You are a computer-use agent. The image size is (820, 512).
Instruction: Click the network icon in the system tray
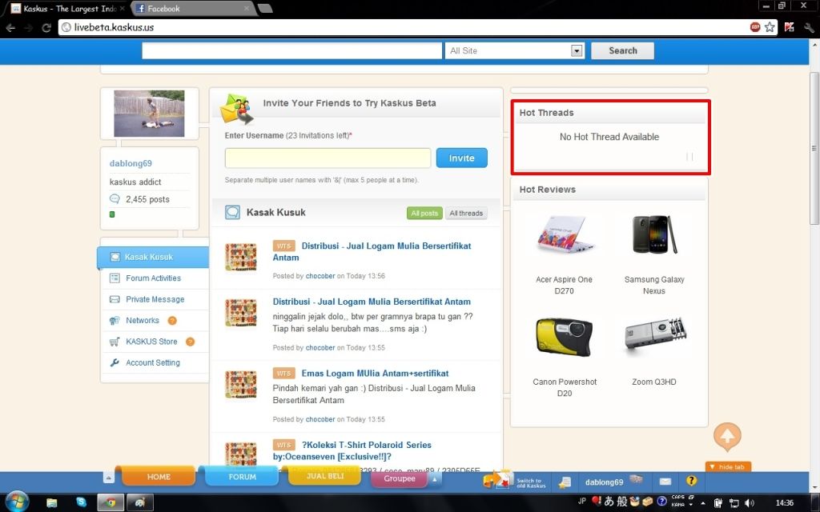734,503
